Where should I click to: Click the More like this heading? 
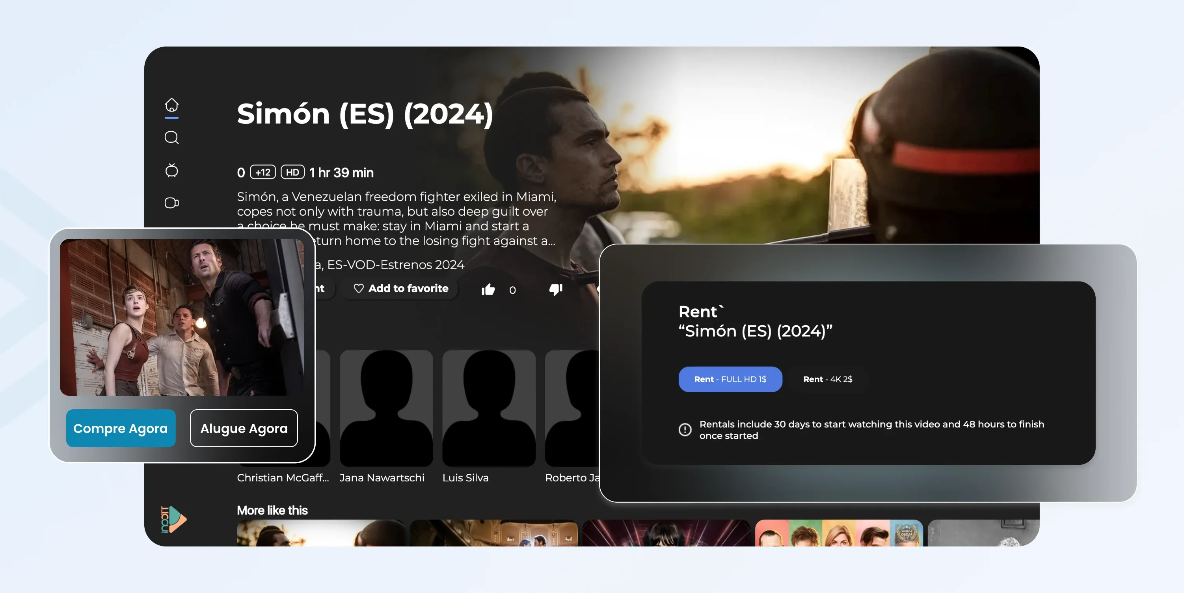pos(272,510)
